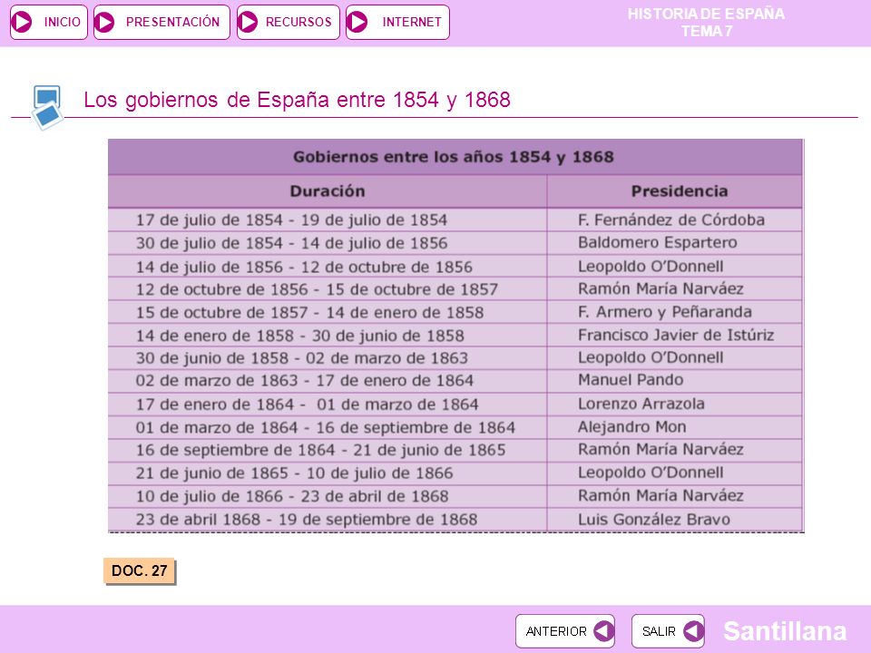Click the HISTORIA DE ESPAÑA TEMA 7 header
Image resolution: width=871 pixels, height=653 pixels.
coord(706,22)
